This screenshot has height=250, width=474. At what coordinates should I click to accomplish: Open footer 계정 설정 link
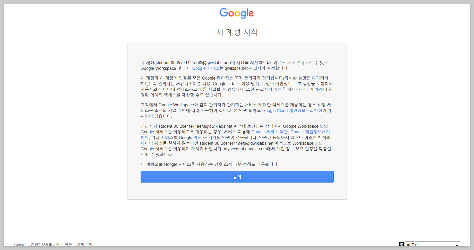[x=85, y=244]
